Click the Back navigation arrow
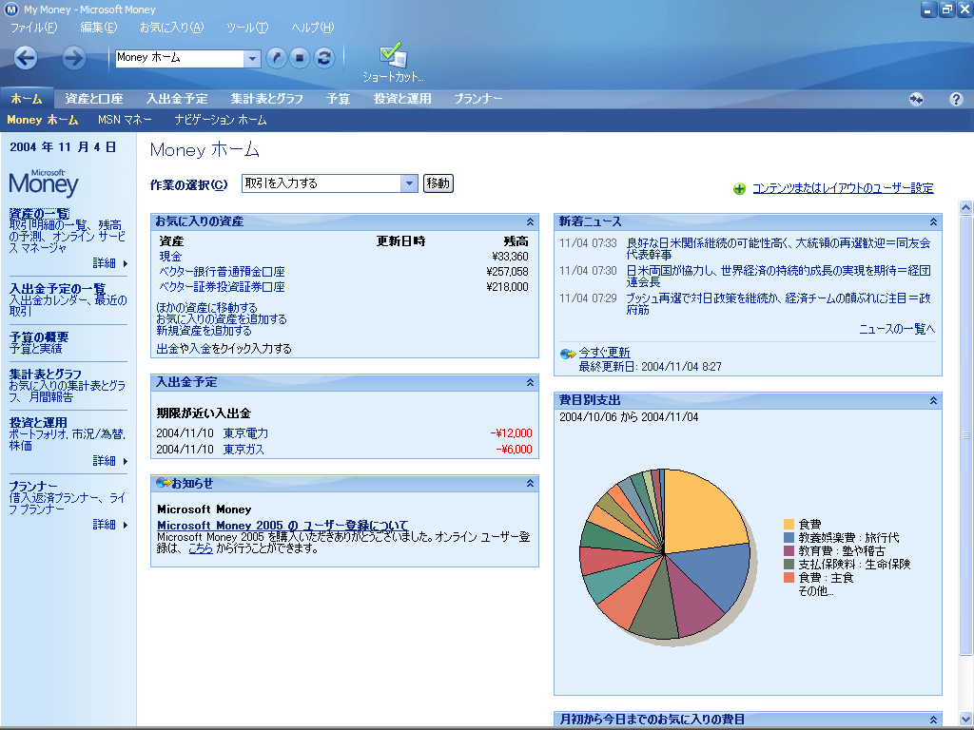Screen dimensions: 974x730 [26, 58]
